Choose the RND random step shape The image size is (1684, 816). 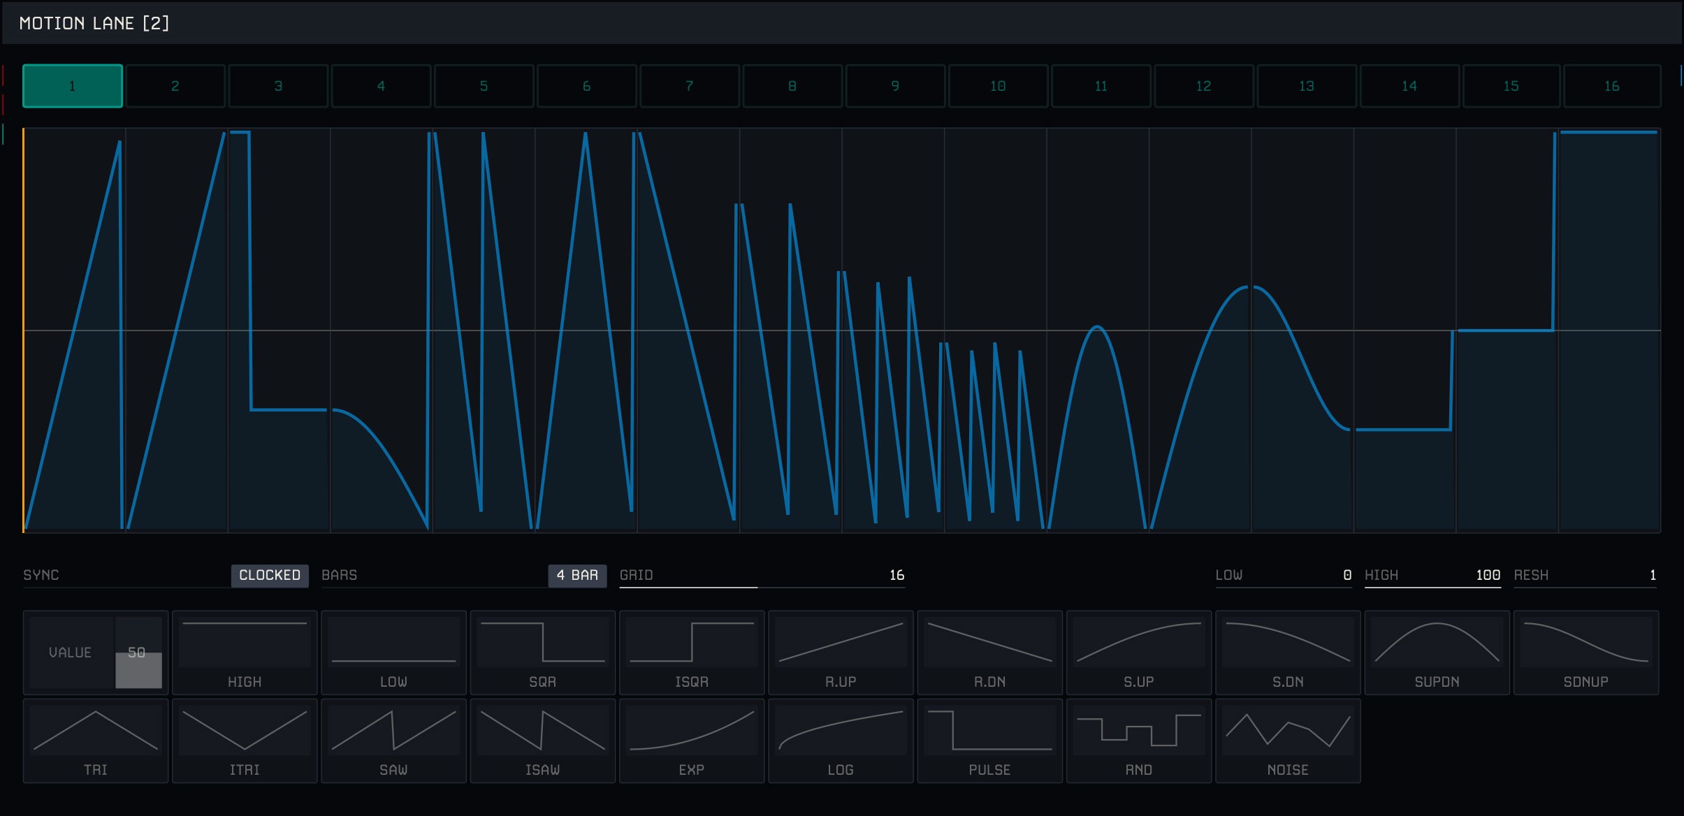[1138, 740]
